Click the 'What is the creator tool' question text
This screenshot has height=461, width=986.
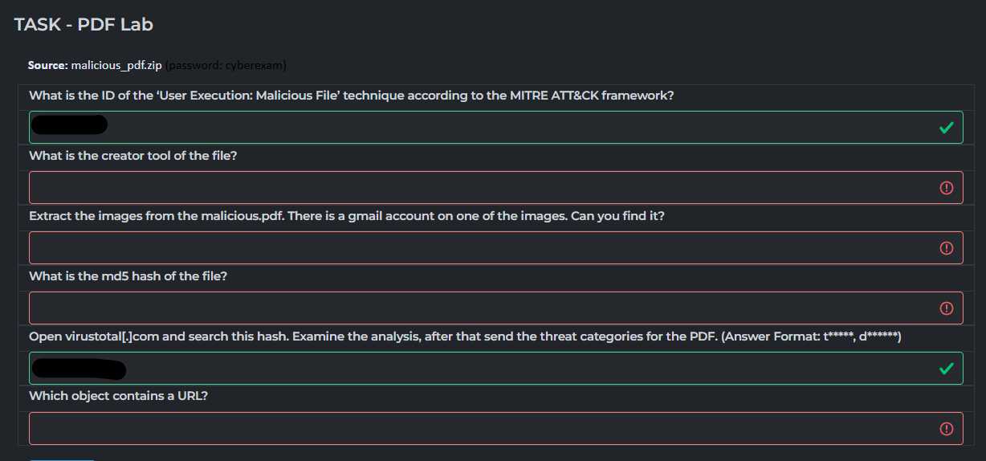[133, 156]
